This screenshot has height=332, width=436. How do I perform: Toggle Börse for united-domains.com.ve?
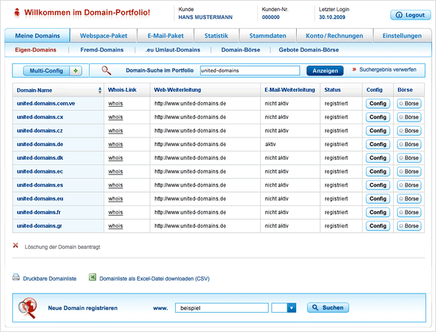pos(409,104)
